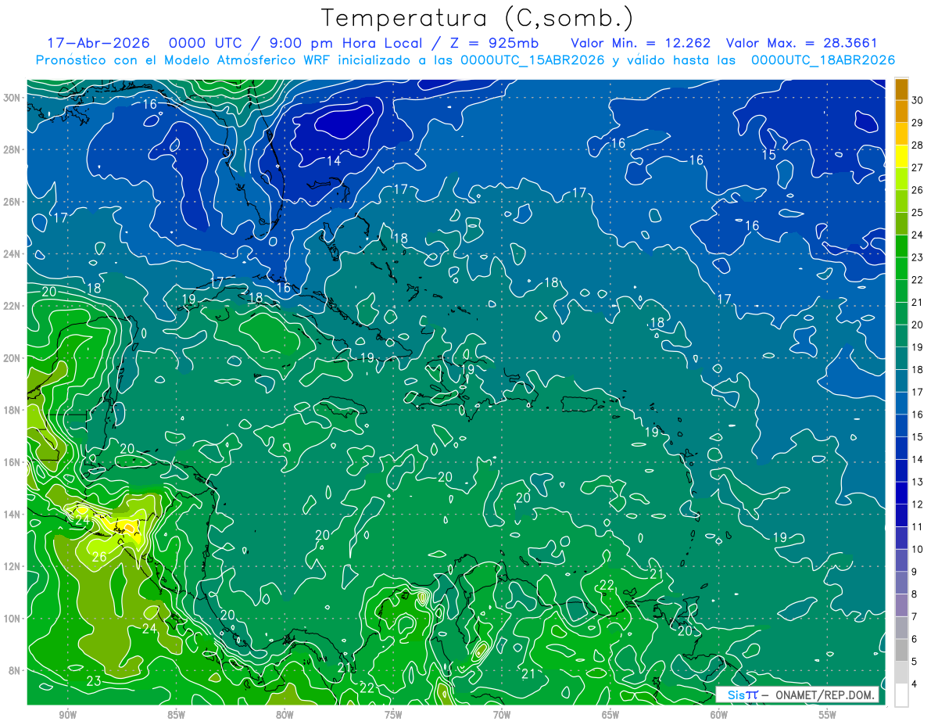Click the "Valor Min. = 12.262" text
Screen dimensions: 938x725
640,43
